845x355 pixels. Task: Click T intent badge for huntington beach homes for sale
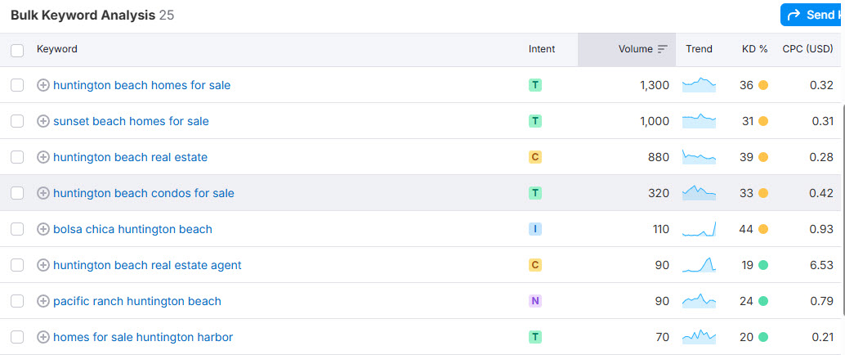click(535, 85)
